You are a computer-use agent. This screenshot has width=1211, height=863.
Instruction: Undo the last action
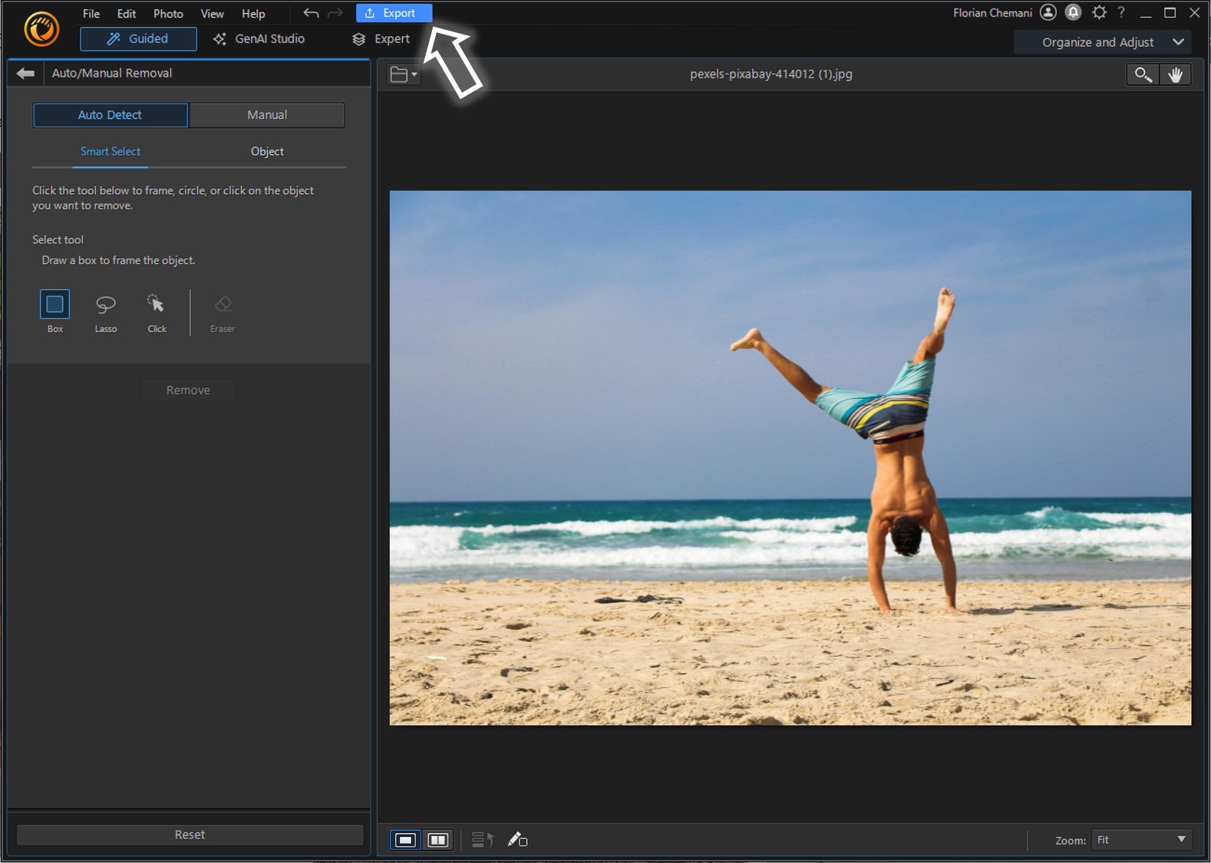[x=311, y=13]
